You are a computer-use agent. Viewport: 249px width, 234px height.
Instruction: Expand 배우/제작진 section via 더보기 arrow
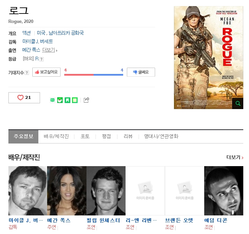235,157
